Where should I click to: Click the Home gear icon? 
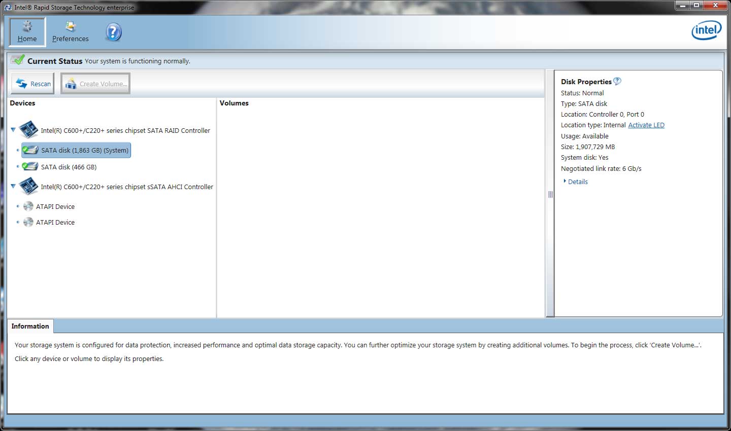[27, 26]
